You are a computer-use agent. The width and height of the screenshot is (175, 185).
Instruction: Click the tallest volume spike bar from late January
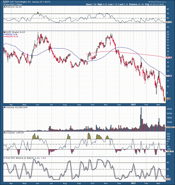[141, 119]
